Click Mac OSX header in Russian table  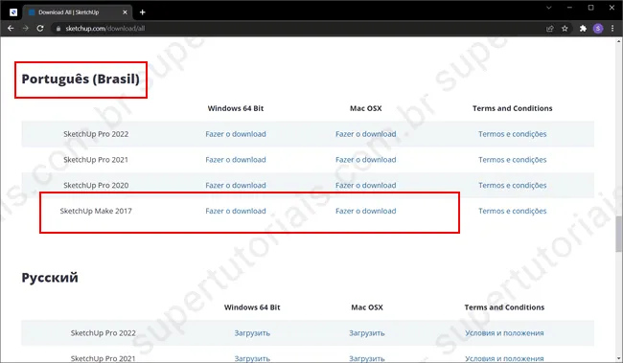367,307
